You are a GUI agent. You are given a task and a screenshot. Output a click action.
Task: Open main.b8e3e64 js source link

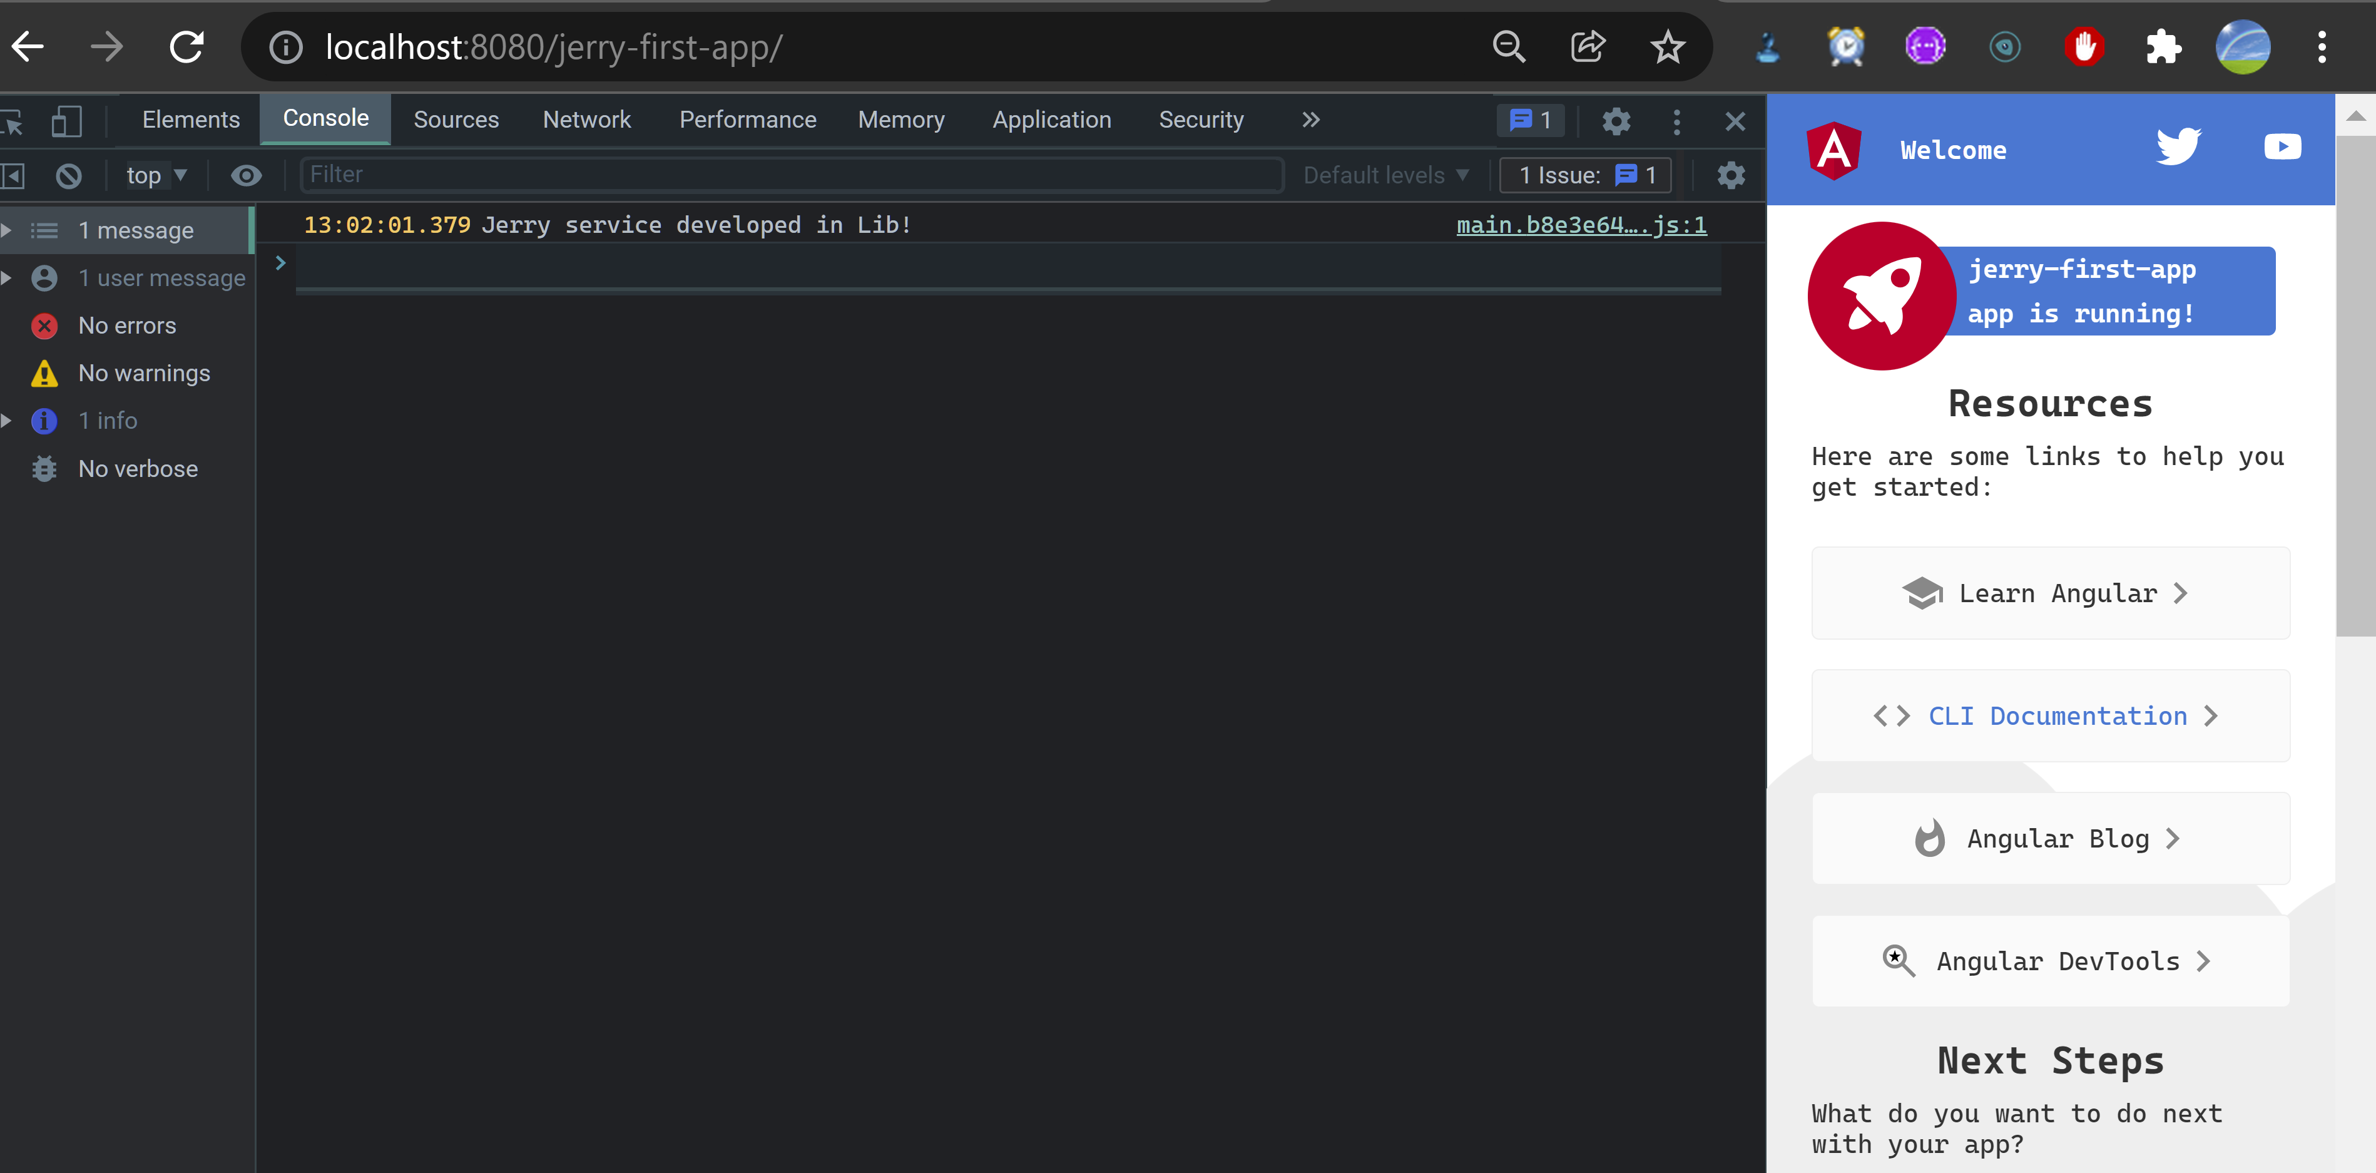[1581, 225]
